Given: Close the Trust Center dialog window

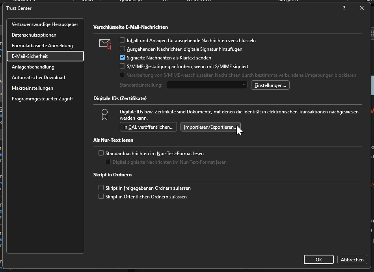Looking at the screenshot, I should click(361, 8).
